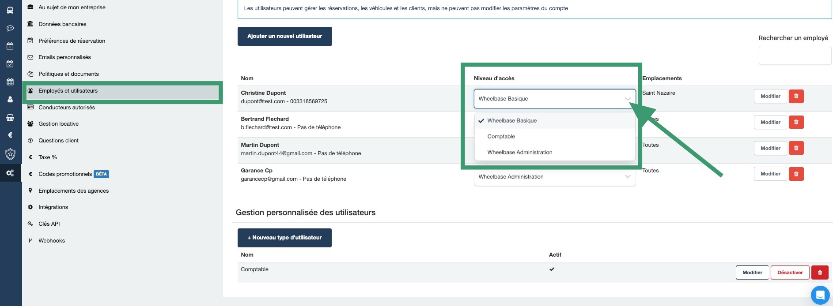Toggle Christine Dupont's access level dropdown
Viewport: 833px width, 306px height.
point(555,99)
